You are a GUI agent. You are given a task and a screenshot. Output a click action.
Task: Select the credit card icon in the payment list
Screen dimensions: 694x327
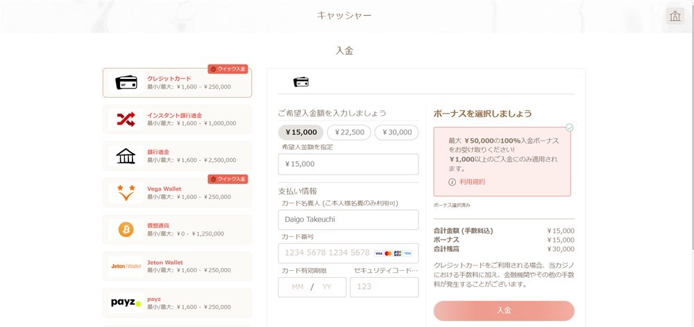pyautogui.click(x=126, y=82)
